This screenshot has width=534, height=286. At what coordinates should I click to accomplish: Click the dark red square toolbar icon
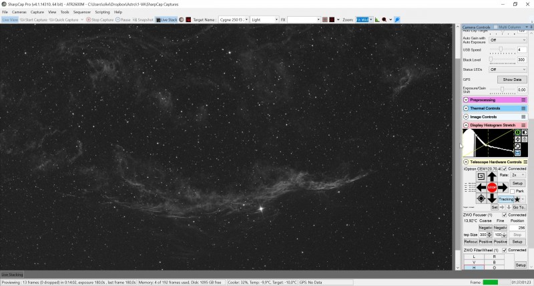[x=188, y=20]
